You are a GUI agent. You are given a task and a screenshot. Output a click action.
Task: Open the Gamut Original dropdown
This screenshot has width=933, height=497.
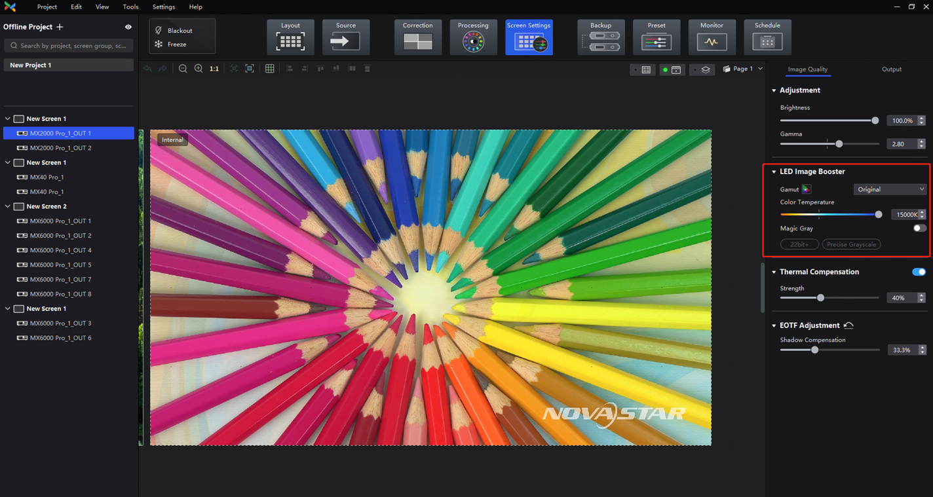[x=890, y=189]
